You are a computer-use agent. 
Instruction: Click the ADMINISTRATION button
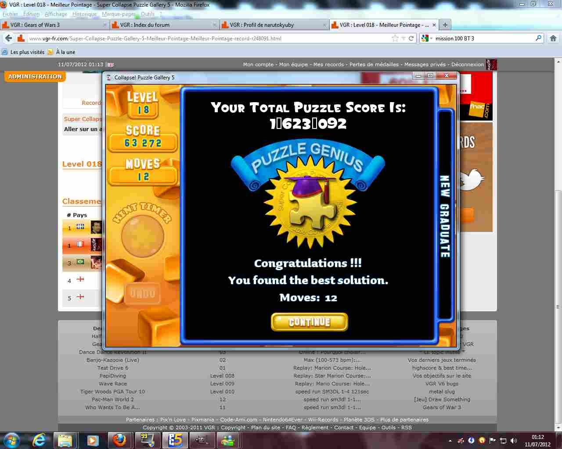coord(35,77)
